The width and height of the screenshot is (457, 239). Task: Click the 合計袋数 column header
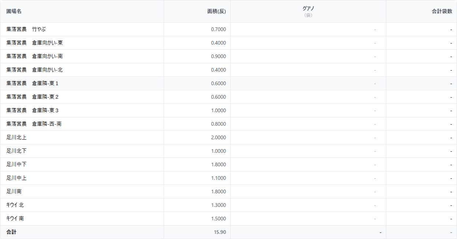click(442, 11)
